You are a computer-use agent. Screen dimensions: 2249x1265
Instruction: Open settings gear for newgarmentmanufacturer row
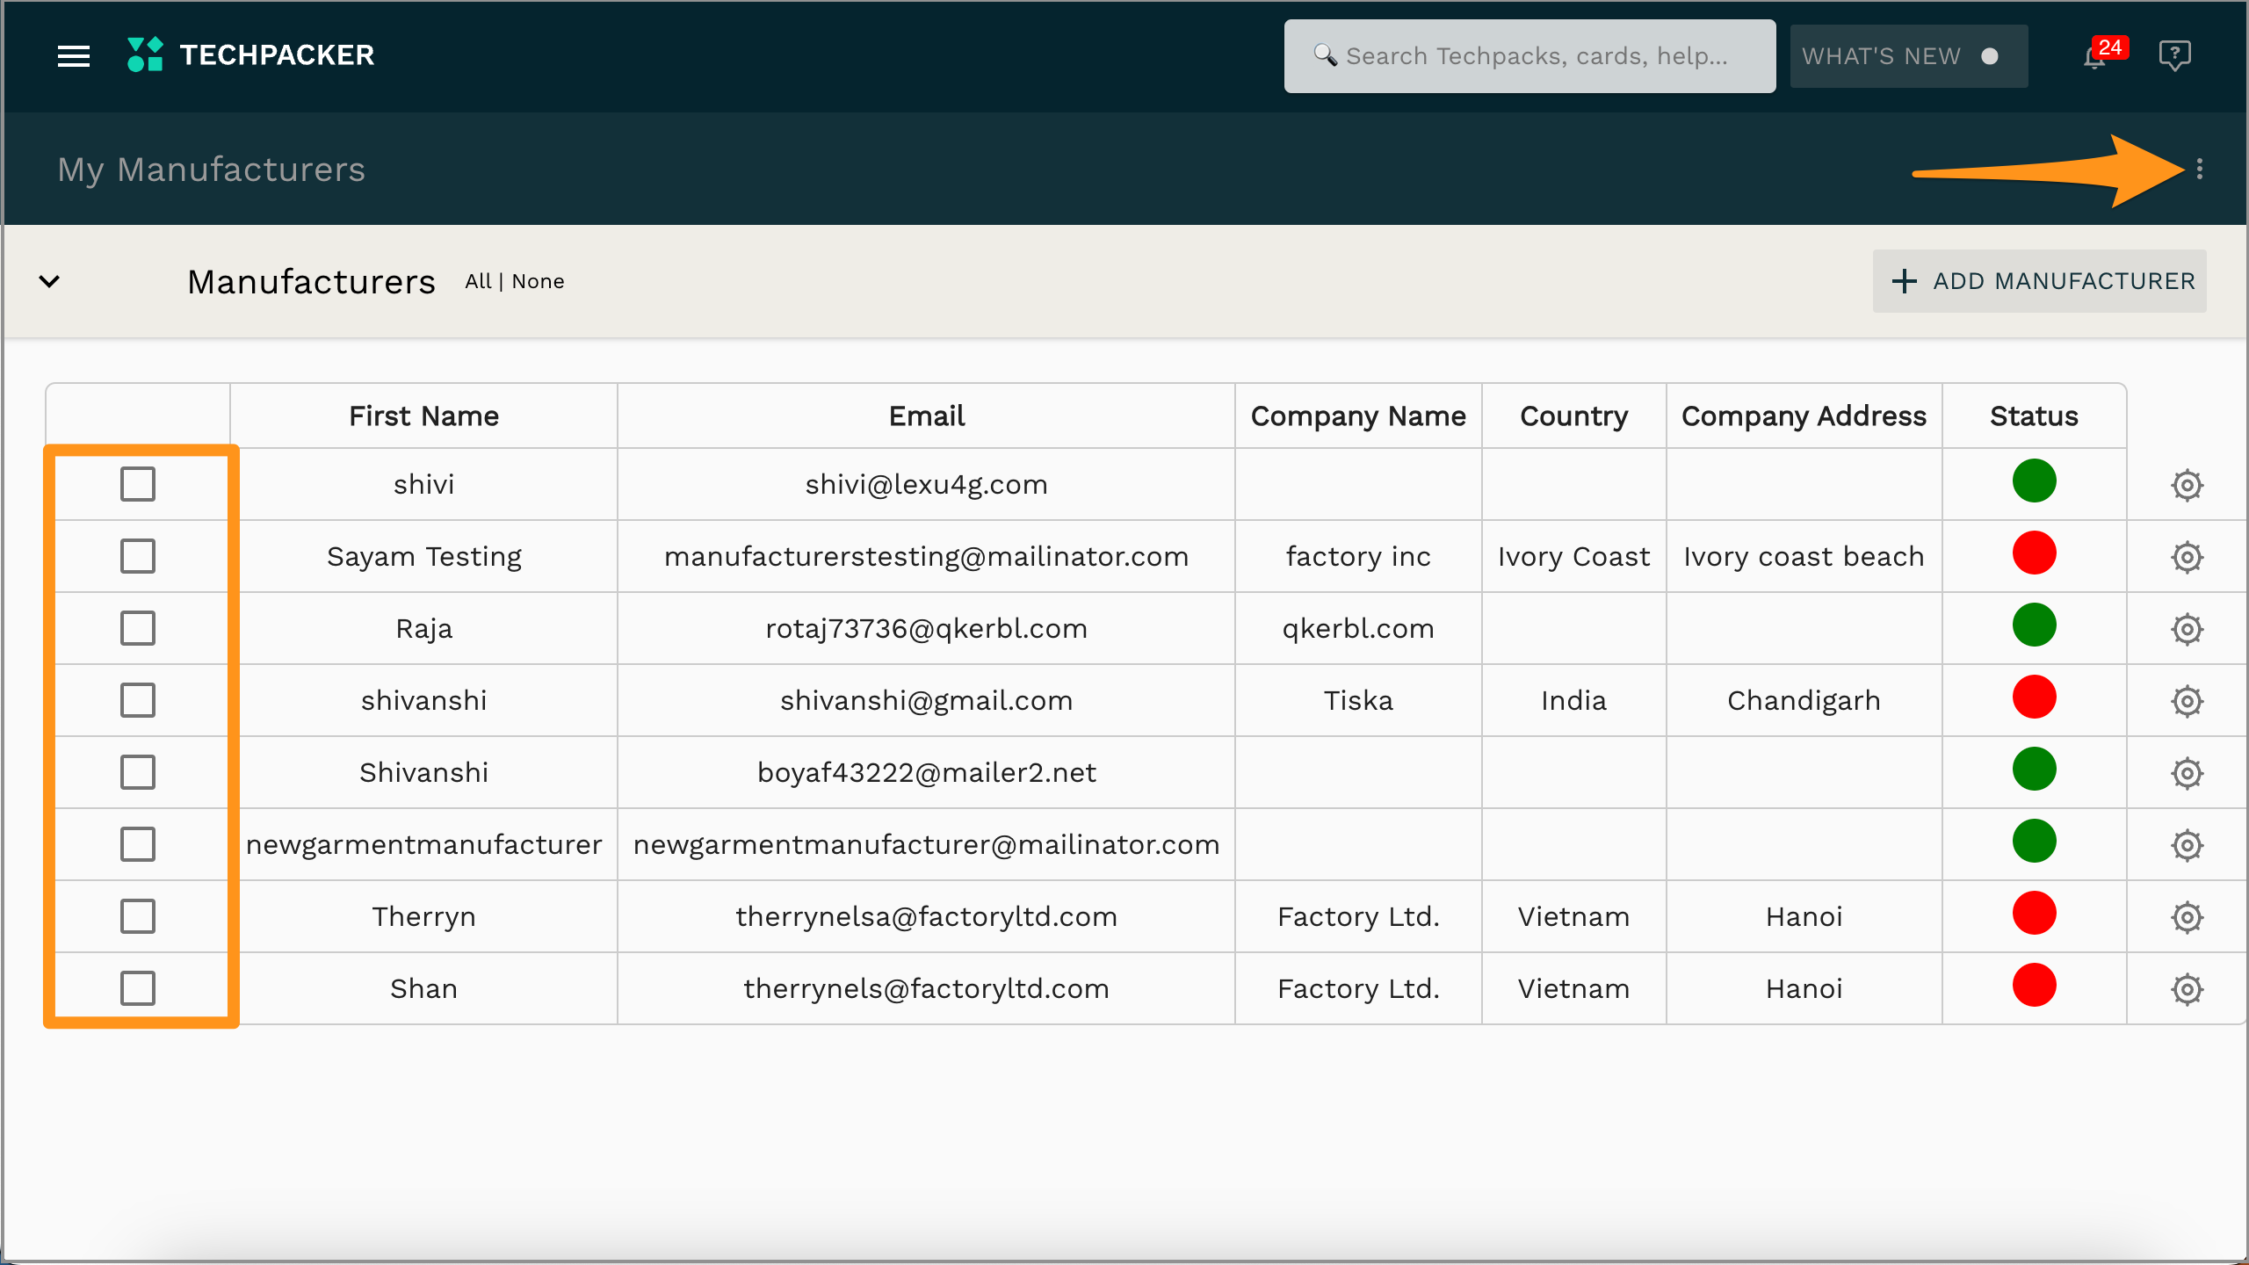tap(2187, 845)
